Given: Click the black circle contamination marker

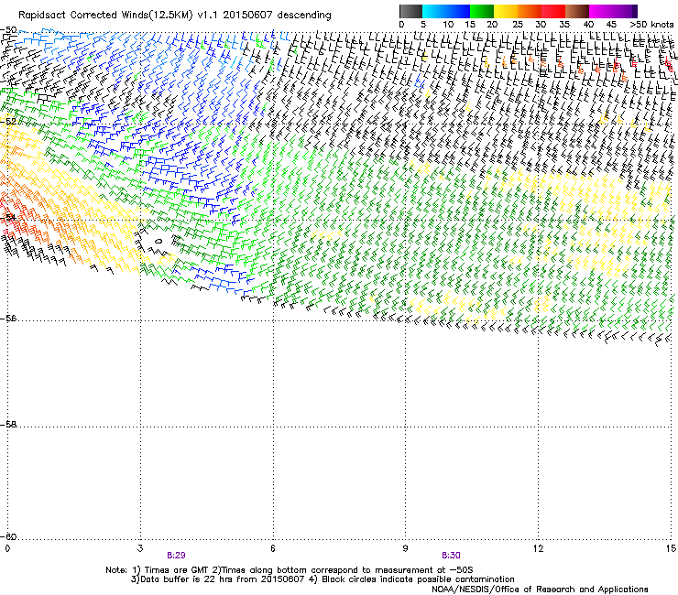Looking at the screenshot, I should pyautogui.click(x=159, y=241).
